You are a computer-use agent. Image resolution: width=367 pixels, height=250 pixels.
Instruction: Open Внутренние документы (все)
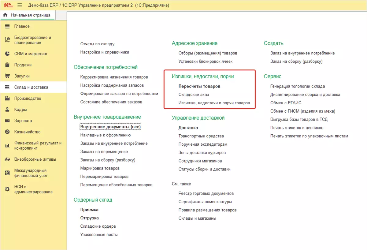(x=111, y=127)
